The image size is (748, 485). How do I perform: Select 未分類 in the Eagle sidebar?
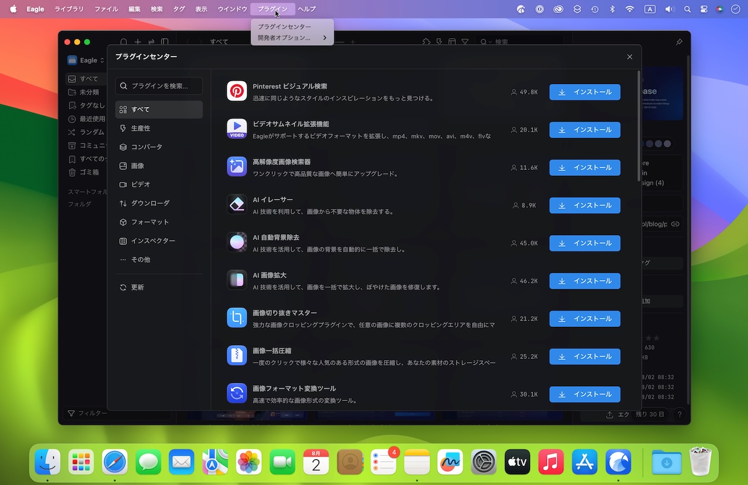pos(85,92)
